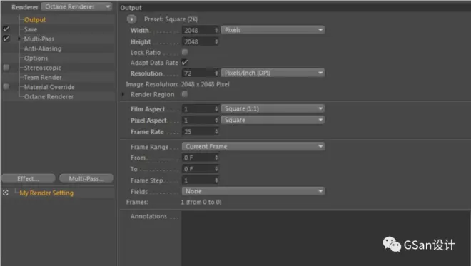Select the Stereoscopic settings item
Viewport: 471px width, 266px height.
42,68
